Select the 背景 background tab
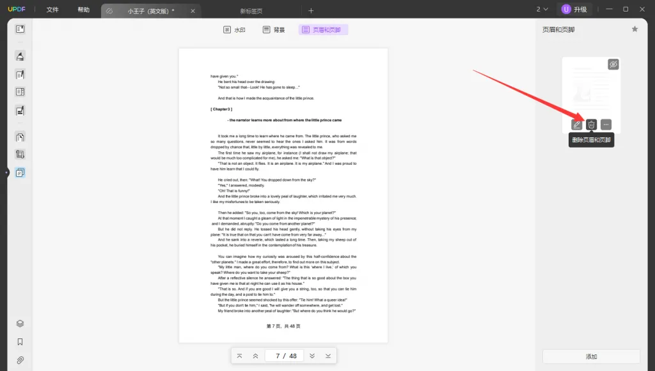 [274, 29]
